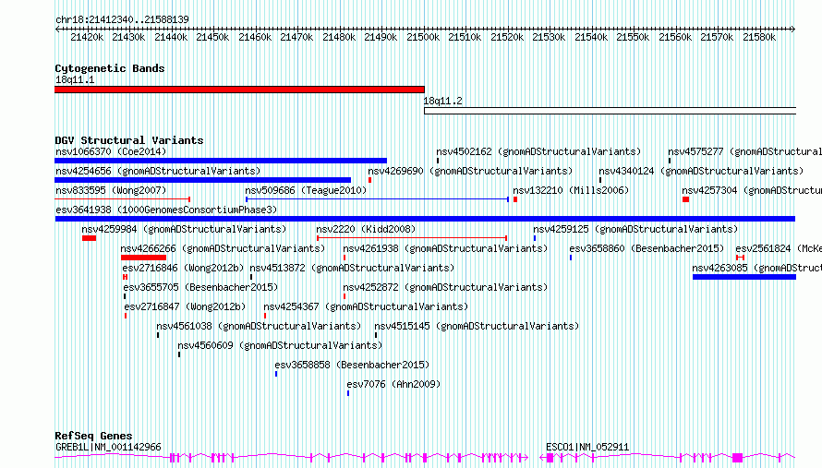The image size is (822, 468).
Task: Click nsv4261938 variant label
Action: 445,248
